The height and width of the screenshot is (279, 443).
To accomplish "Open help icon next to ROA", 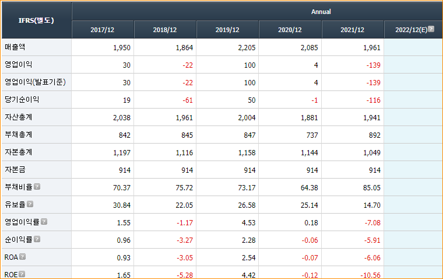I will (23, 257).
